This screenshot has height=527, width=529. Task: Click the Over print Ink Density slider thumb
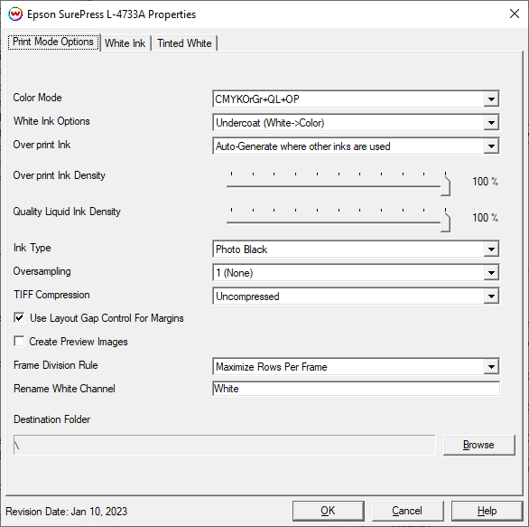pyautogui.click(x=445, y=185)
